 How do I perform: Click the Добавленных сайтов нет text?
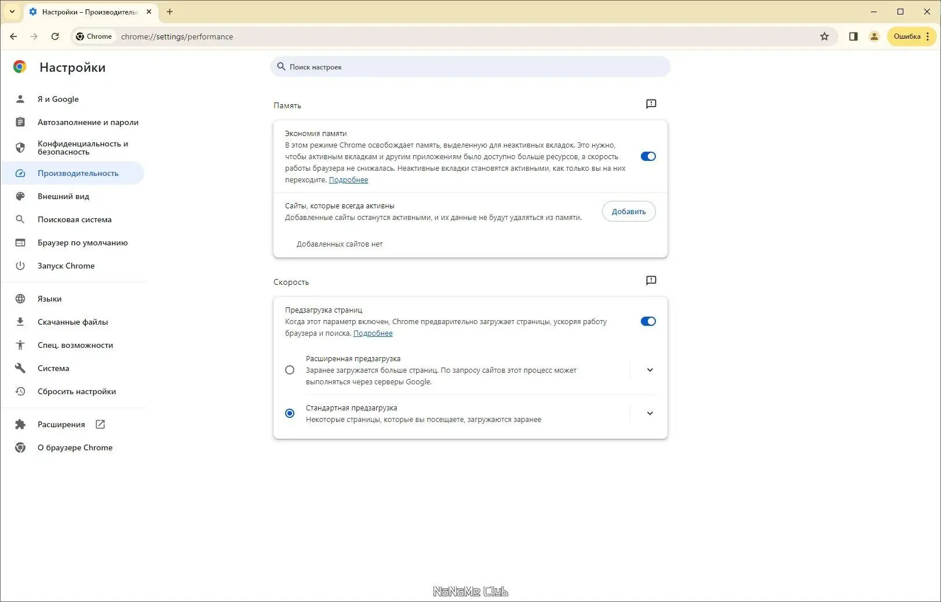[340, 244]
